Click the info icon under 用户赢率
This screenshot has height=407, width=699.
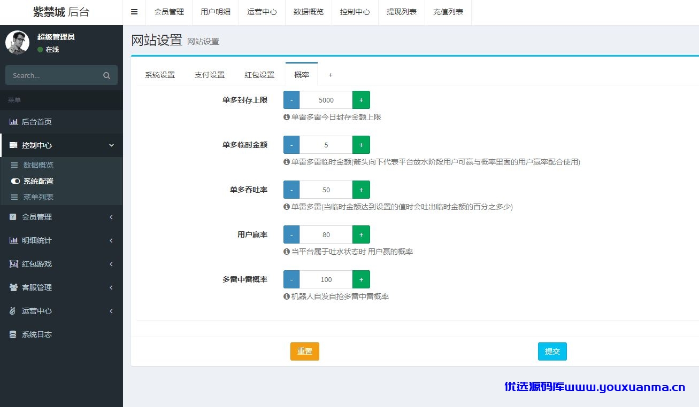coord(287,252)
